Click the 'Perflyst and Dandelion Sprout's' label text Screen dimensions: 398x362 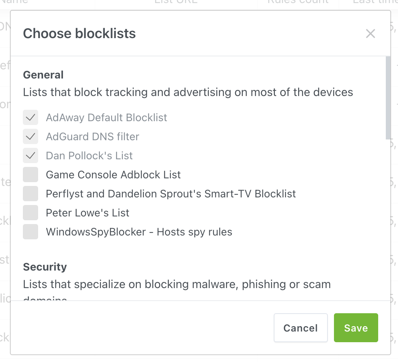click(171, 194)
